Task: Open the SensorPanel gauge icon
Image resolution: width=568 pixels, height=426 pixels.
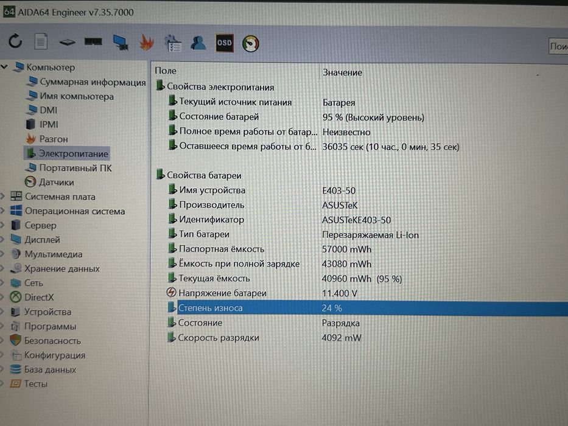Action: point(250,44)
